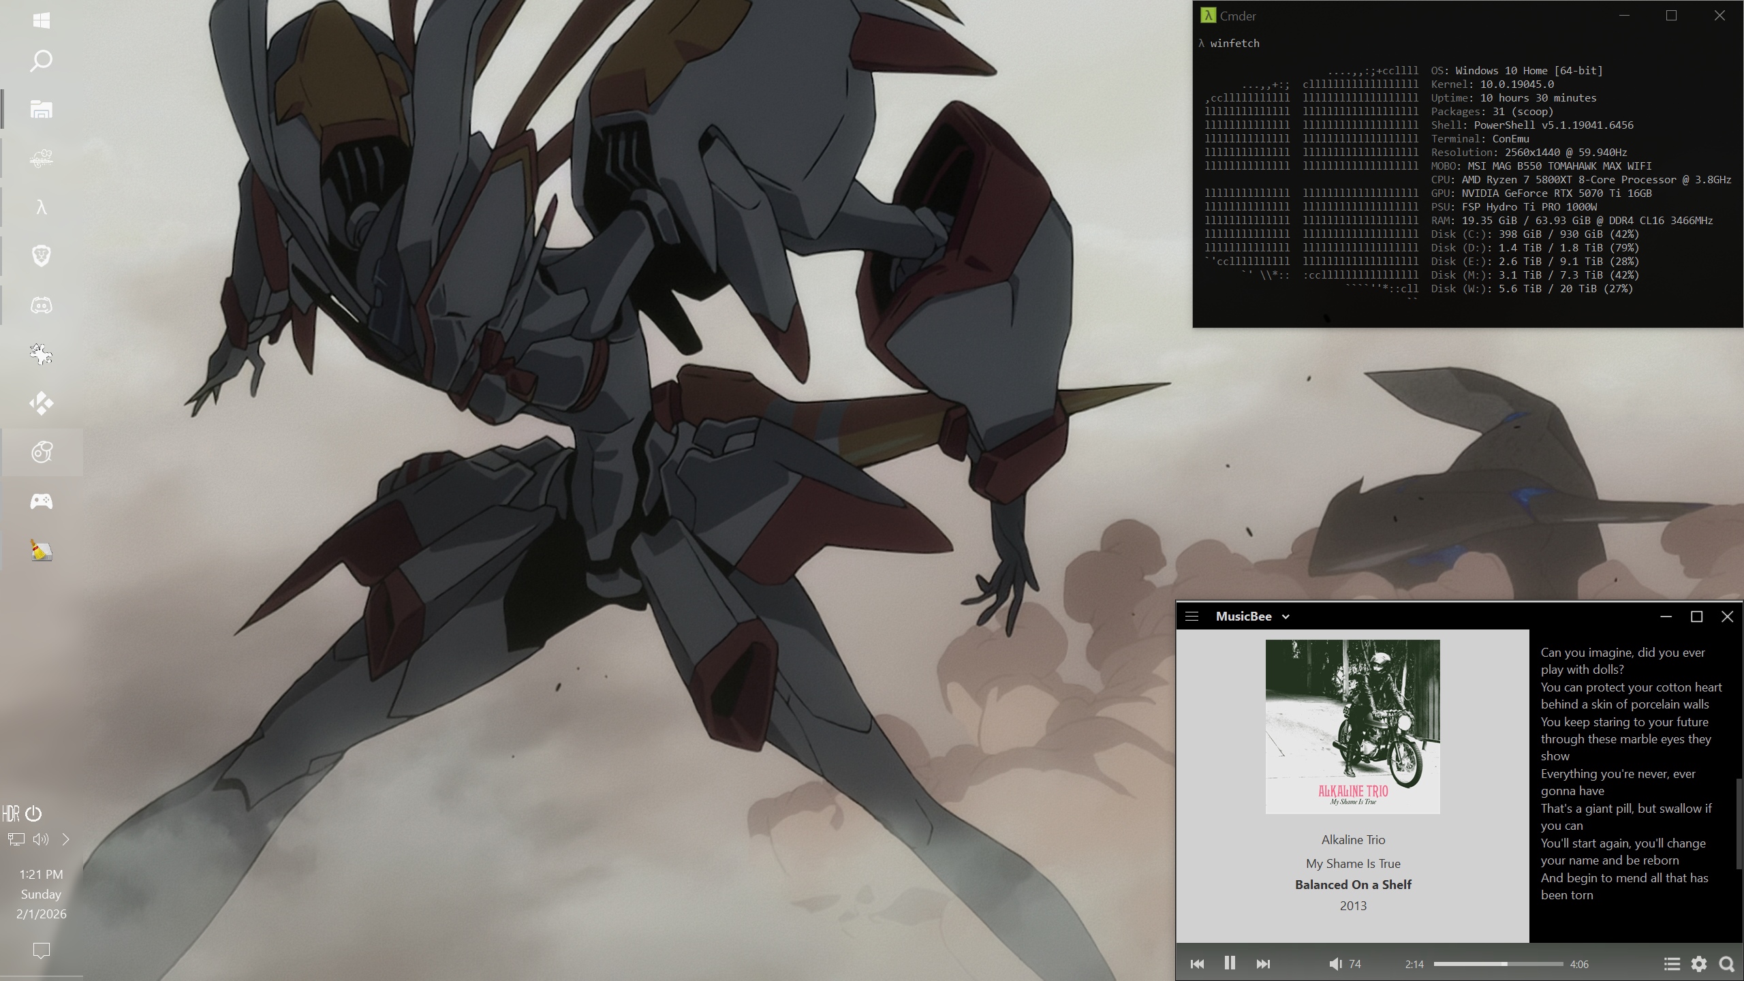Click the MusicBee search magnifier icon
Image resolution: width=1744 pixels, height=981 pixels.
1726,964
